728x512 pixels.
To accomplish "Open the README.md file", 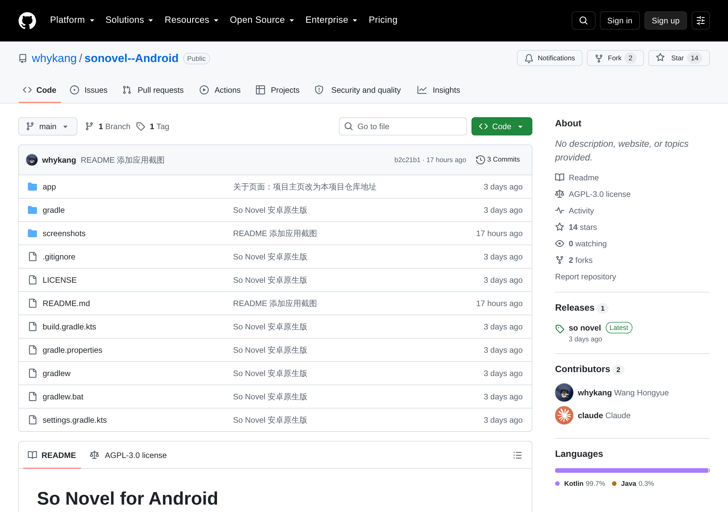I will click(x=66, y=304).
